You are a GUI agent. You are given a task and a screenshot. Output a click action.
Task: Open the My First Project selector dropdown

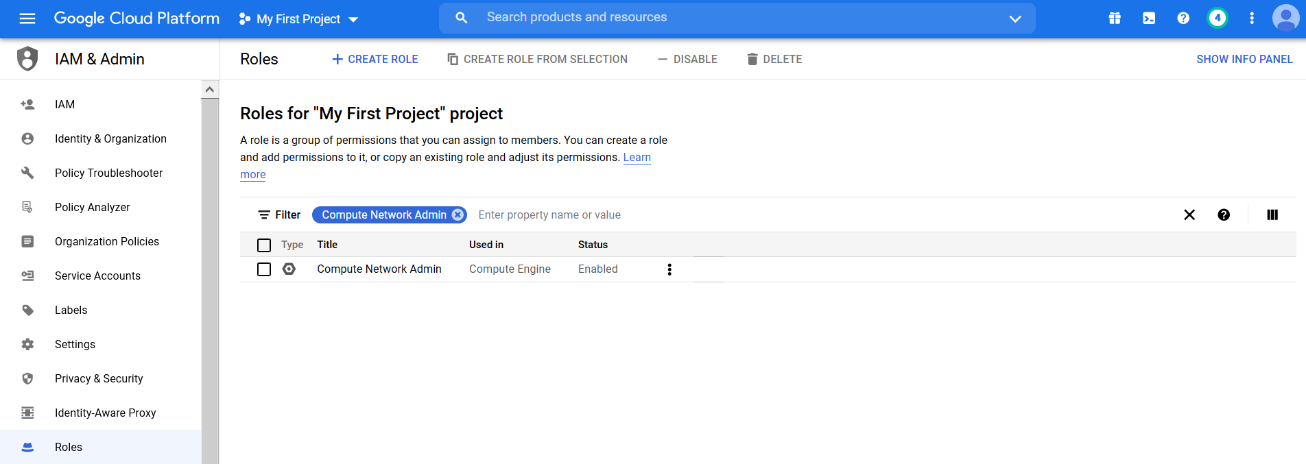pos(298,19)
